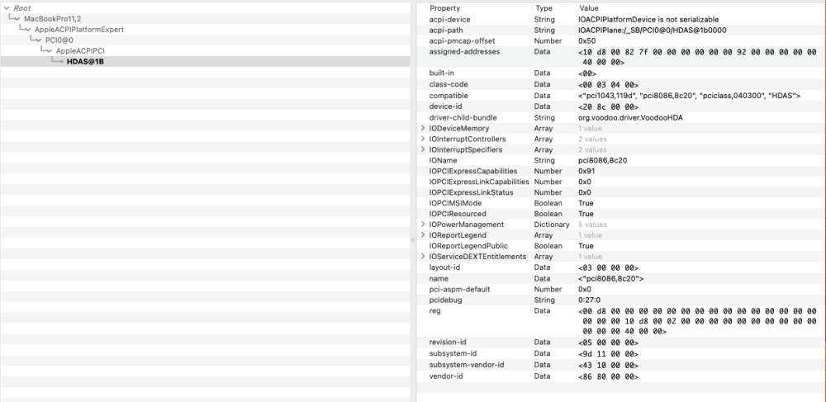Click the compatible property name
The image size is (826, 402).
(449, 96)
